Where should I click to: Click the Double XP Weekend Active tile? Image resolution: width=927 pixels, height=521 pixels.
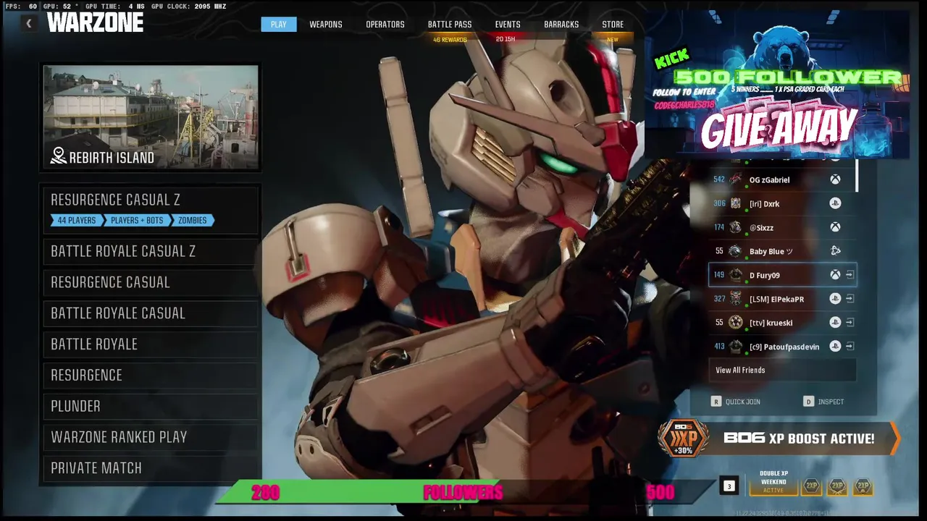point(773,482)
